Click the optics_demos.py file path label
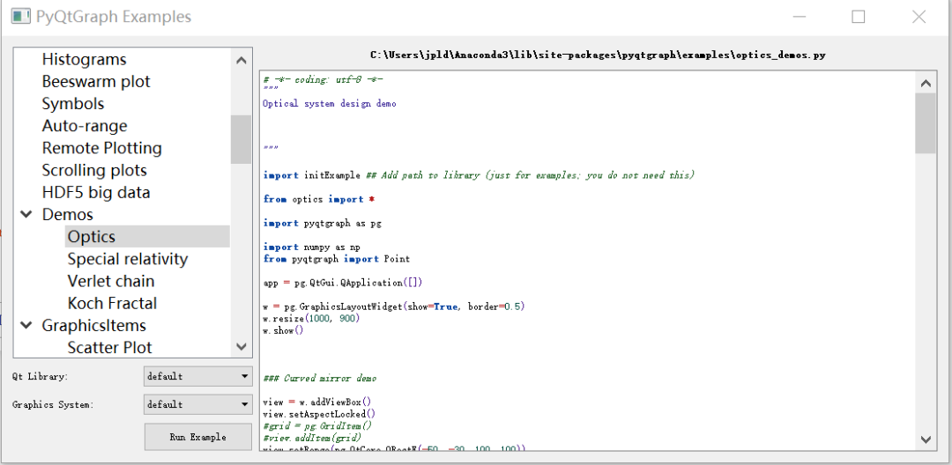The image size is (952, 465). (598, 55)
